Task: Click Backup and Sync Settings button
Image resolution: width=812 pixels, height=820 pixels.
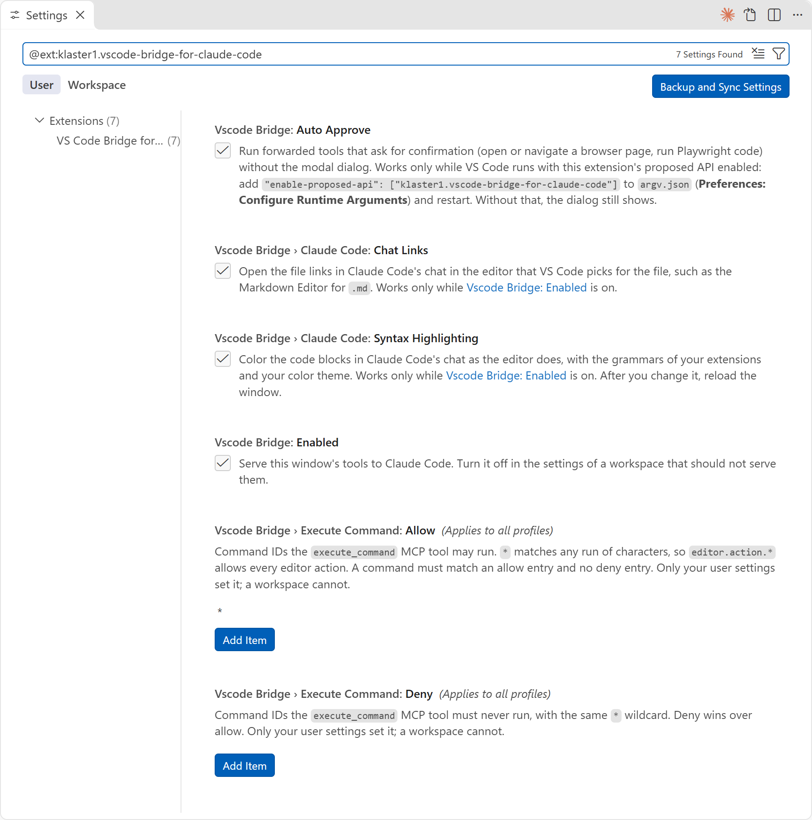Action: pos(720,86)
